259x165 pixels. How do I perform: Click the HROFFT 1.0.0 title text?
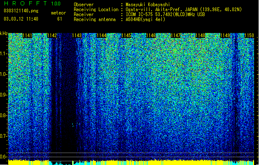tap(33, 3)
